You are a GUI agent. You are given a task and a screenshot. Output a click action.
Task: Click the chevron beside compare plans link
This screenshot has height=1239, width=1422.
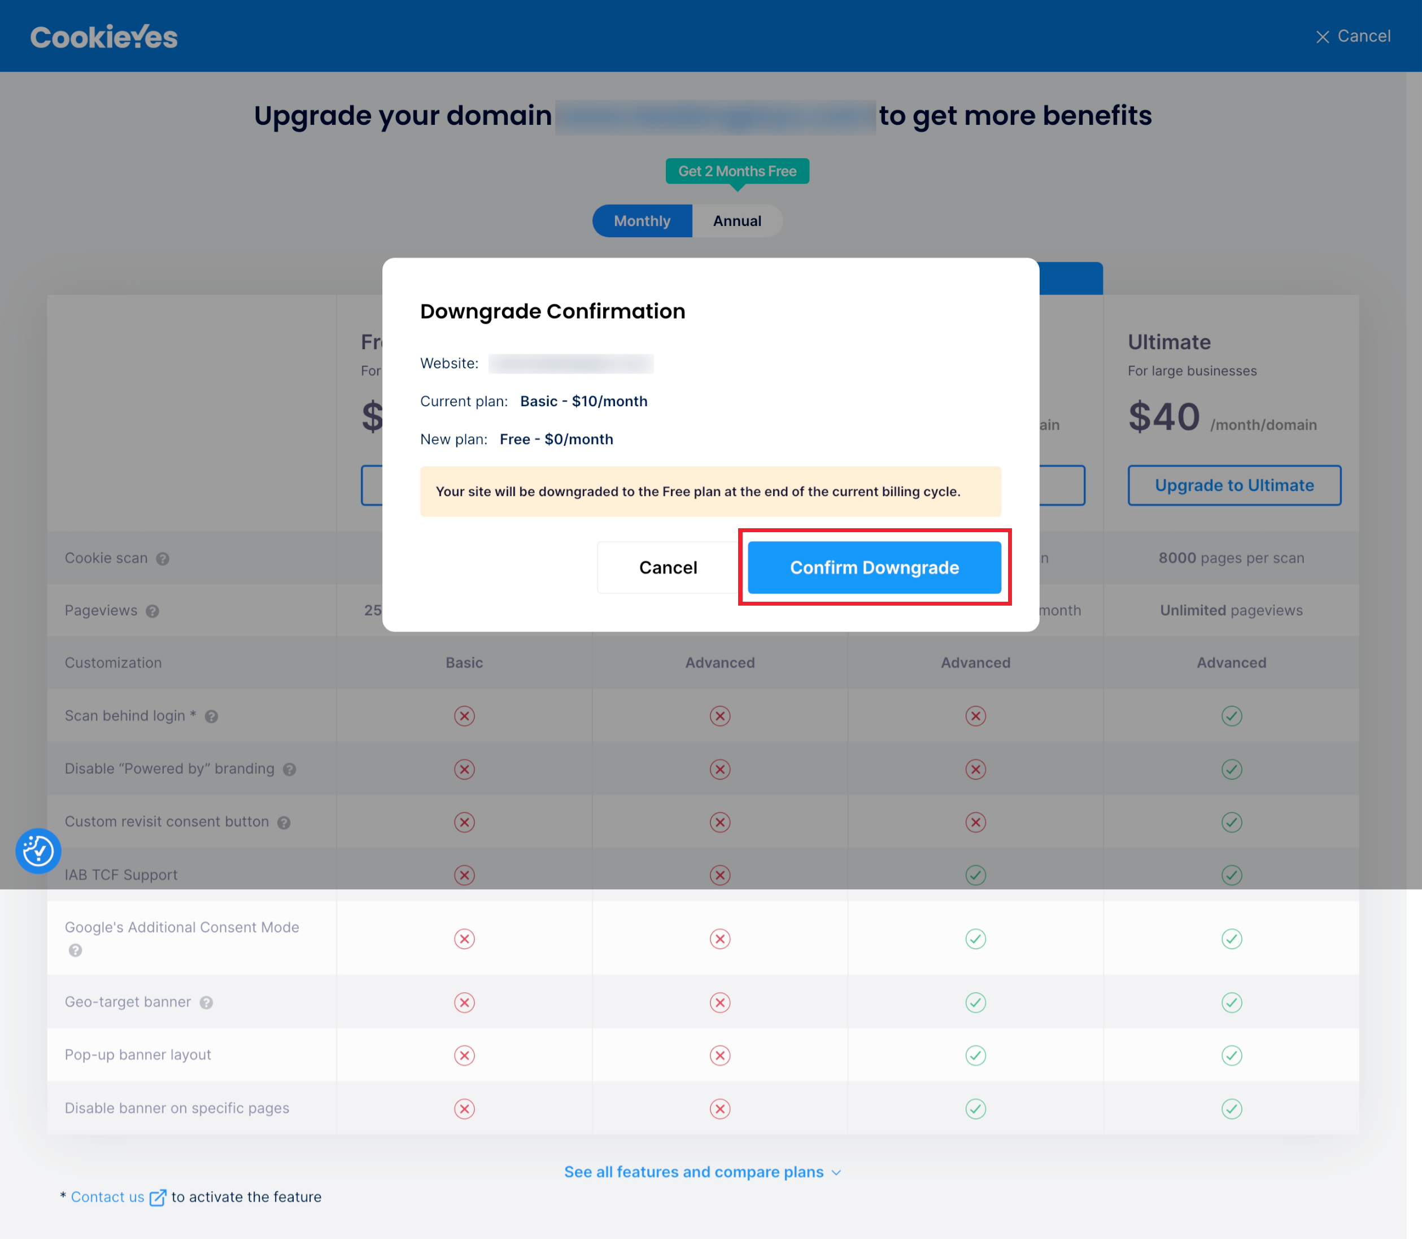point(836,1173)
